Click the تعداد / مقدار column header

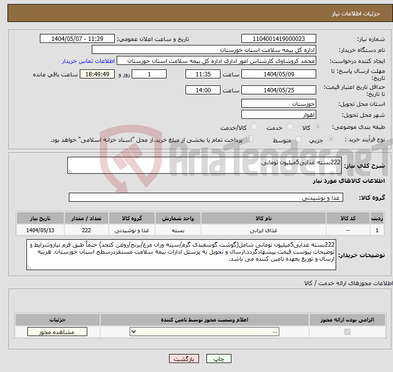pos(86,218)
